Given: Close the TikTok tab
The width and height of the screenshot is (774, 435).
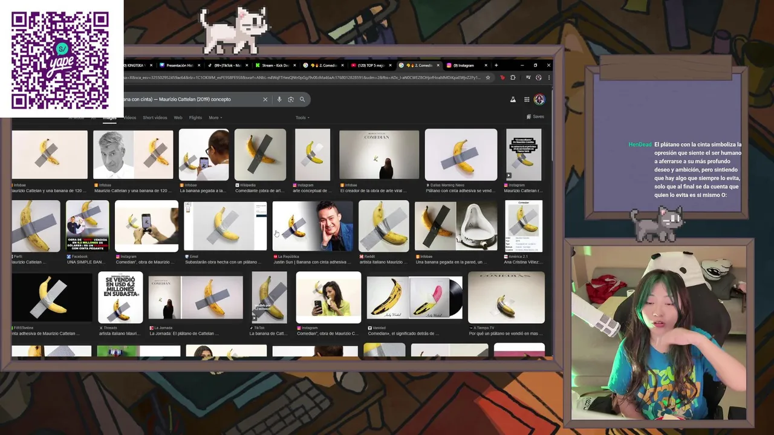Looking at the screenshot, I should click(x=247, y=65).
